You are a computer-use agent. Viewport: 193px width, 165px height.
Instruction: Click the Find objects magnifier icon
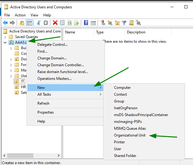pyautogui.click(x=131, y=23)
